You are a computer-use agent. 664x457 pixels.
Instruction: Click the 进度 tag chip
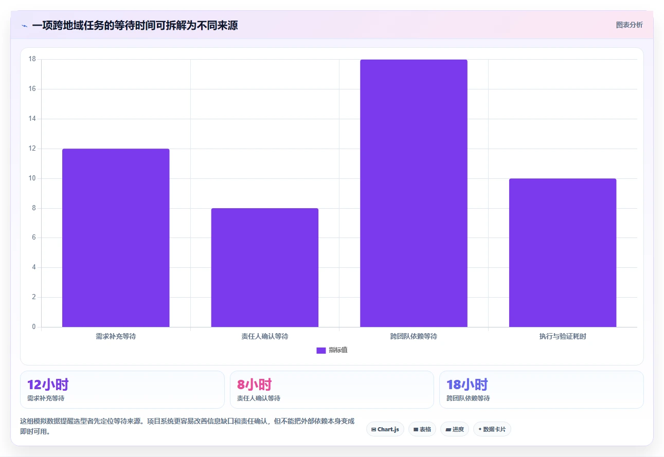455,429
